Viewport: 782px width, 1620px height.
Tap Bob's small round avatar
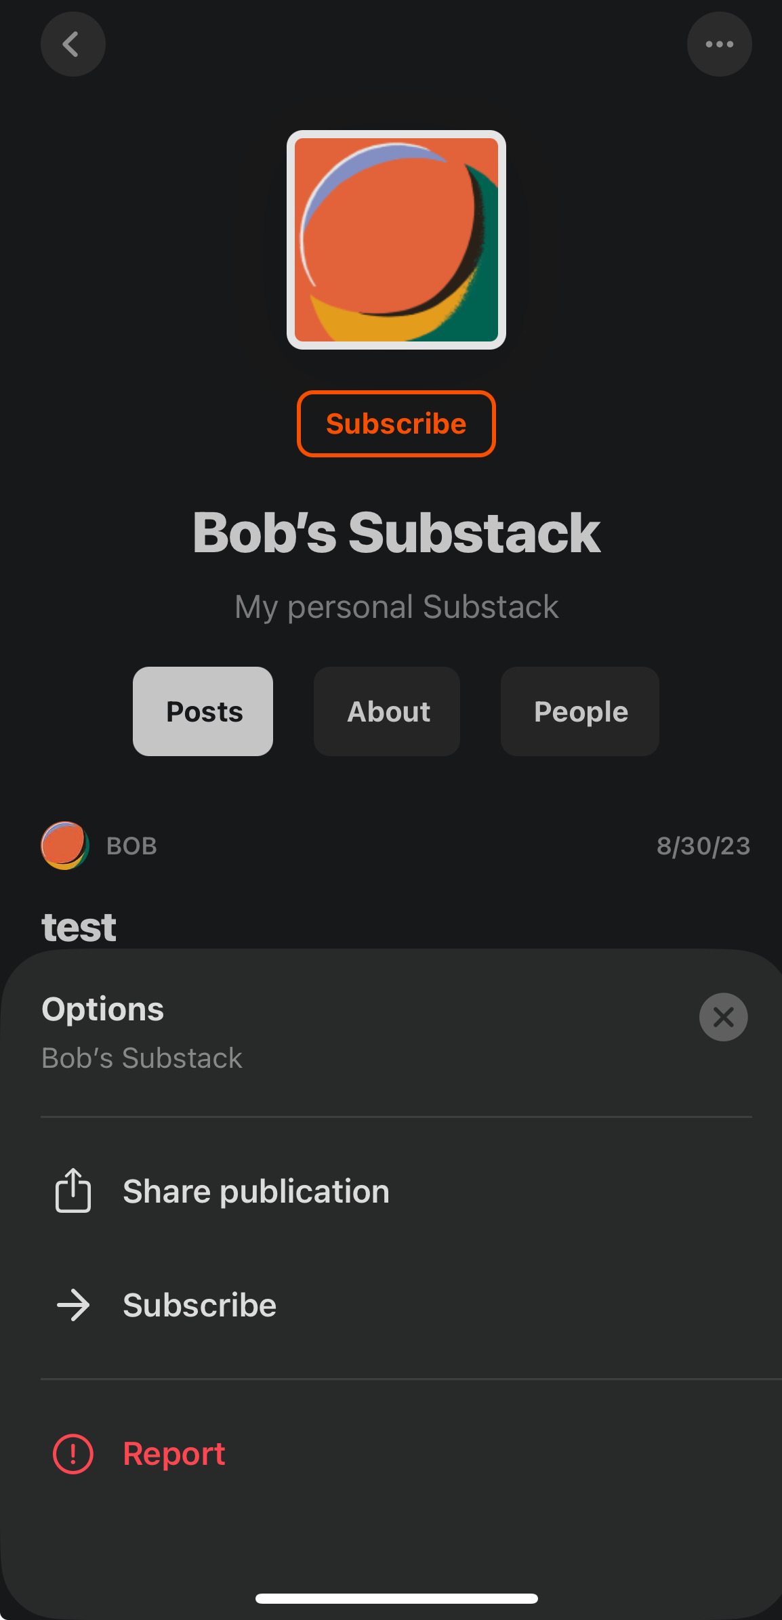(65, 846)
